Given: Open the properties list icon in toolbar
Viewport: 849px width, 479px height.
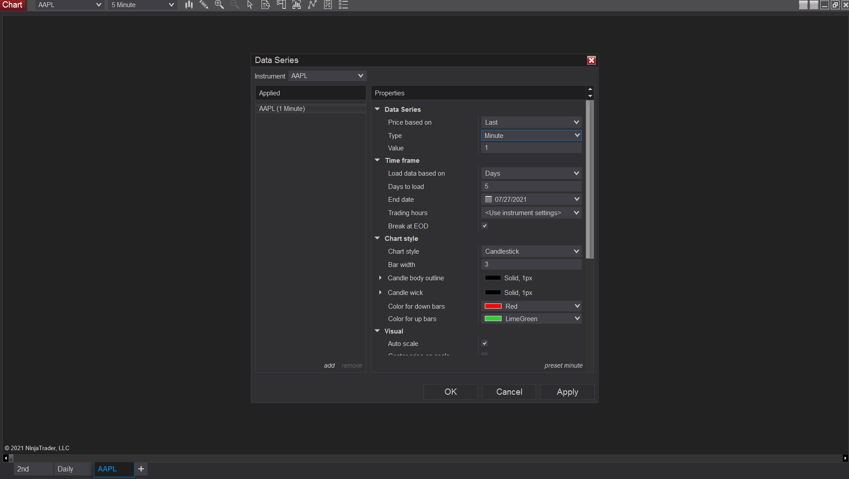Looking at the screenshot, I should pyautogui.click(x=343, y=5).
